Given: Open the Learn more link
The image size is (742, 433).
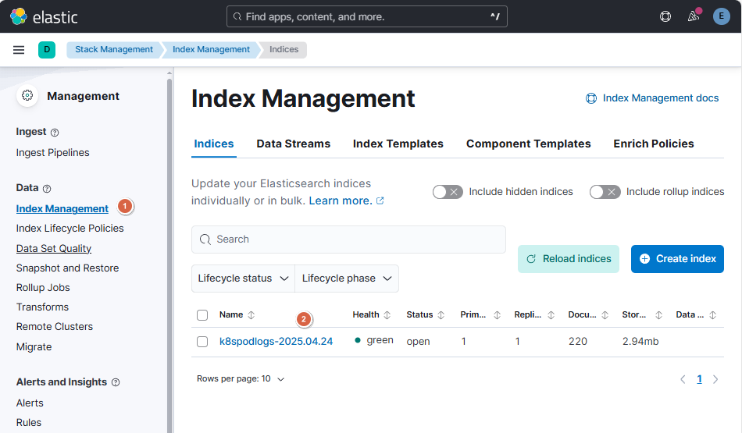Looking at the screenshot, I should coord(346,201).
